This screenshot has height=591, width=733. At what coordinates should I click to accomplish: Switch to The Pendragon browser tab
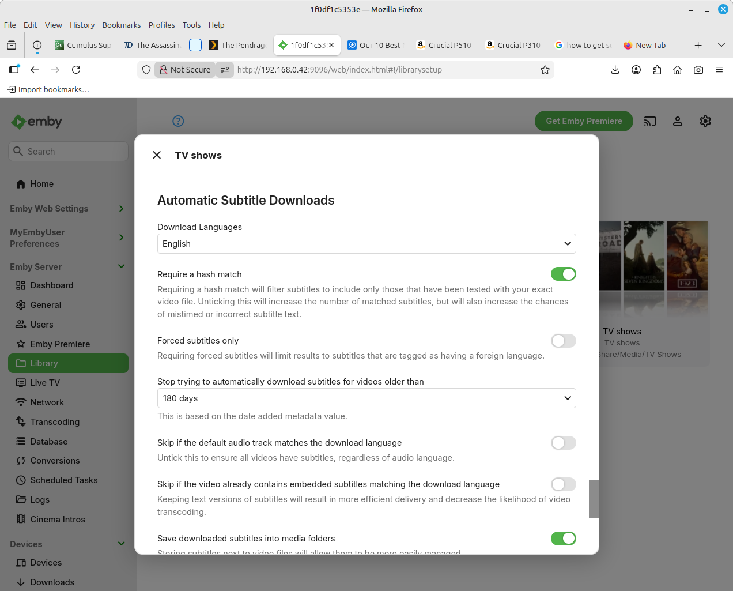237,45
